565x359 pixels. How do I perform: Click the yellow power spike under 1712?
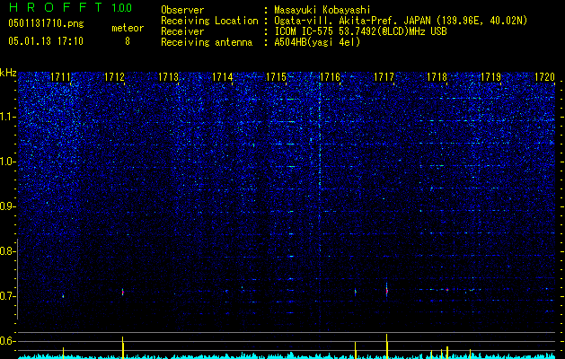(x=123, y=347)
